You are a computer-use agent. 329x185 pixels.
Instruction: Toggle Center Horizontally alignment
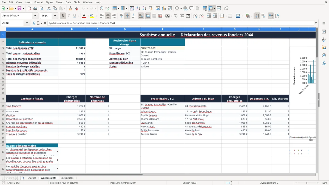pos(108,16)
